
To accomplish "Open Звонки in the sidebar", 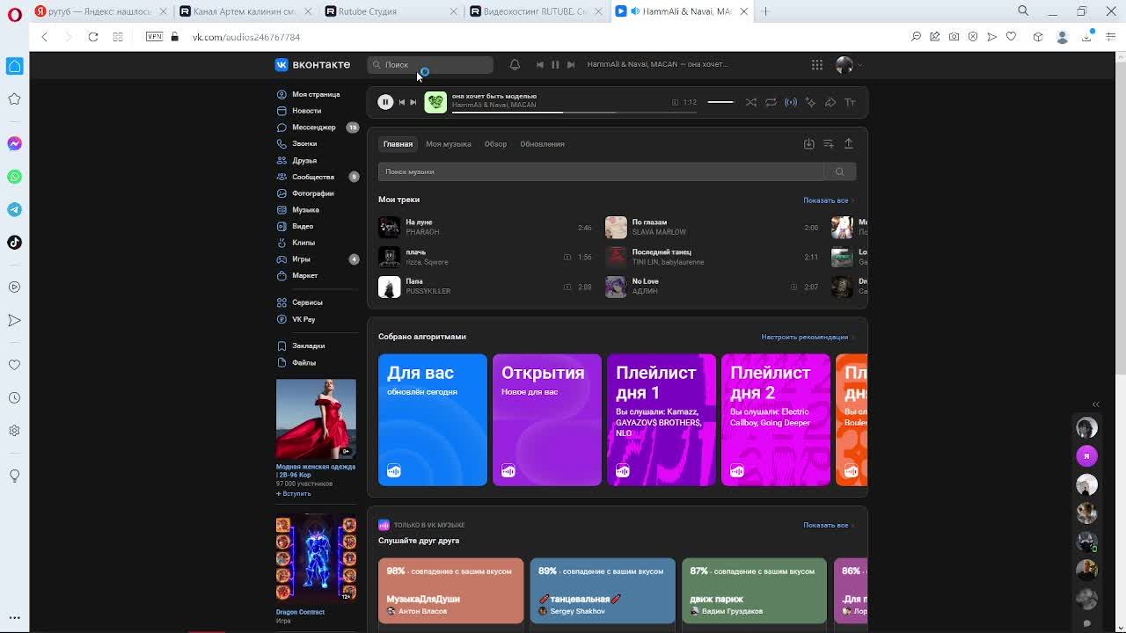I will (x=304, y=143).
